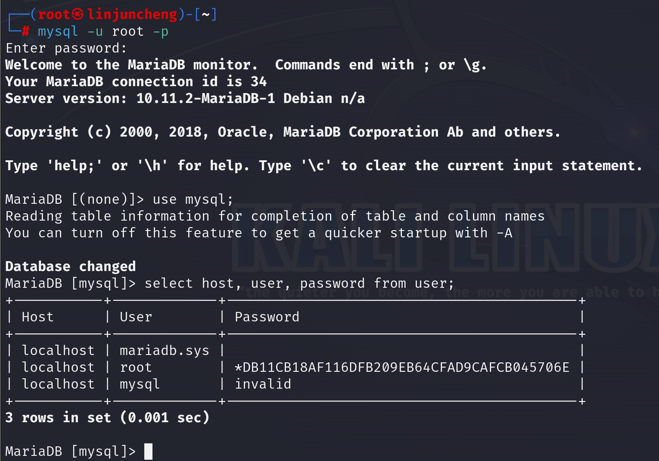659x461 pixels.
Task: Click the '-p' flag in the mysql command
Action: point(161,31)
